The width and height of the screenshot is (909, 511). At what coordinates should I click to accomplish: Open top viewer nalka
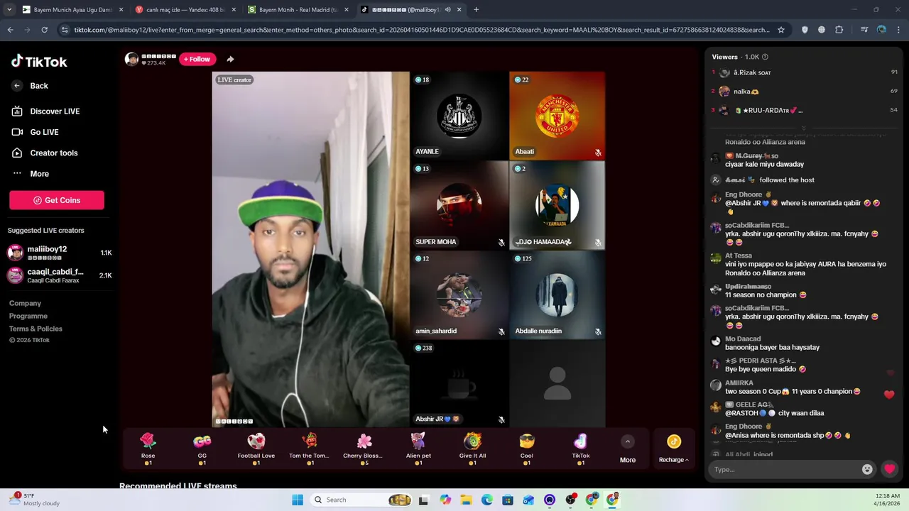click(805, 92)
